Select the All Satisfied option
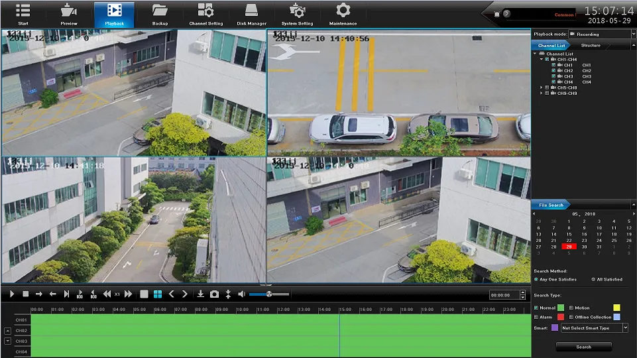Image resolution: width=637 pixels, height=358 pixels. (607, 279)
